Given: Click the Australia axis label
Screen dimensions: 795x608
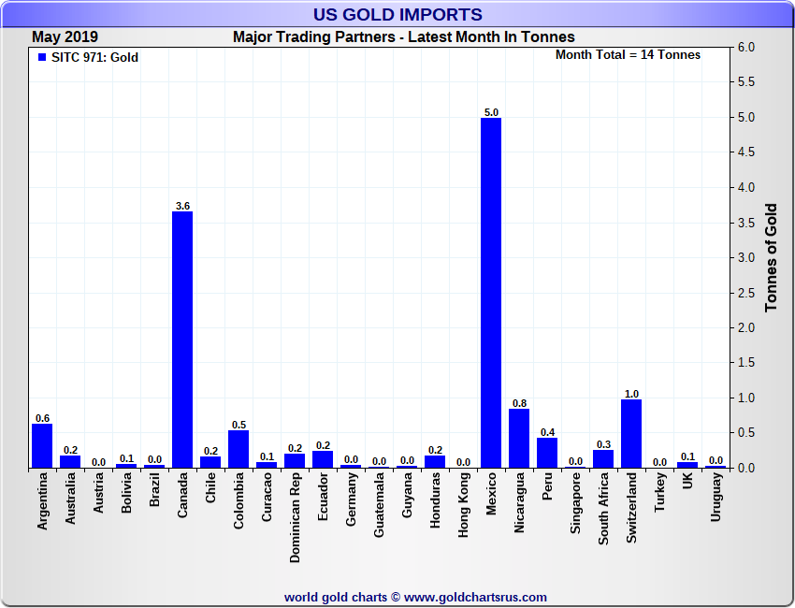Looking at the screenshot, I should point(70,499).
